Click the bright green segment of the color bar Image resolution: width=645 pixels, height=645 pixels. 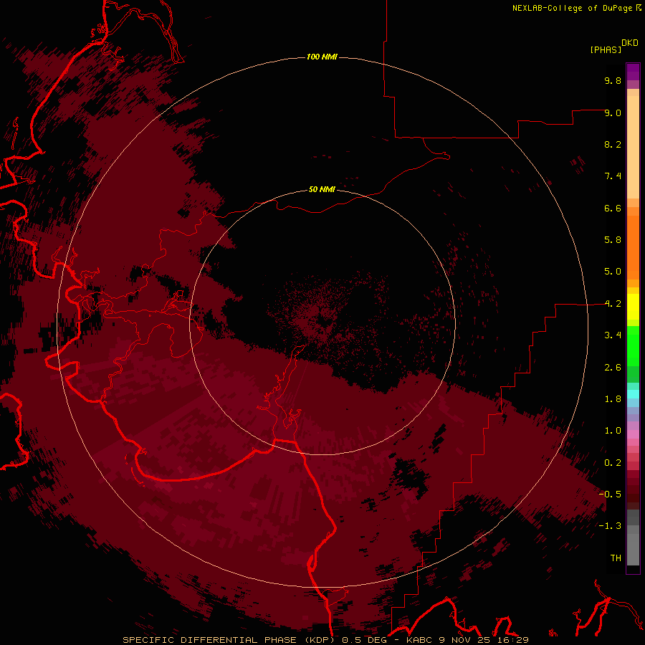[633, 345]
